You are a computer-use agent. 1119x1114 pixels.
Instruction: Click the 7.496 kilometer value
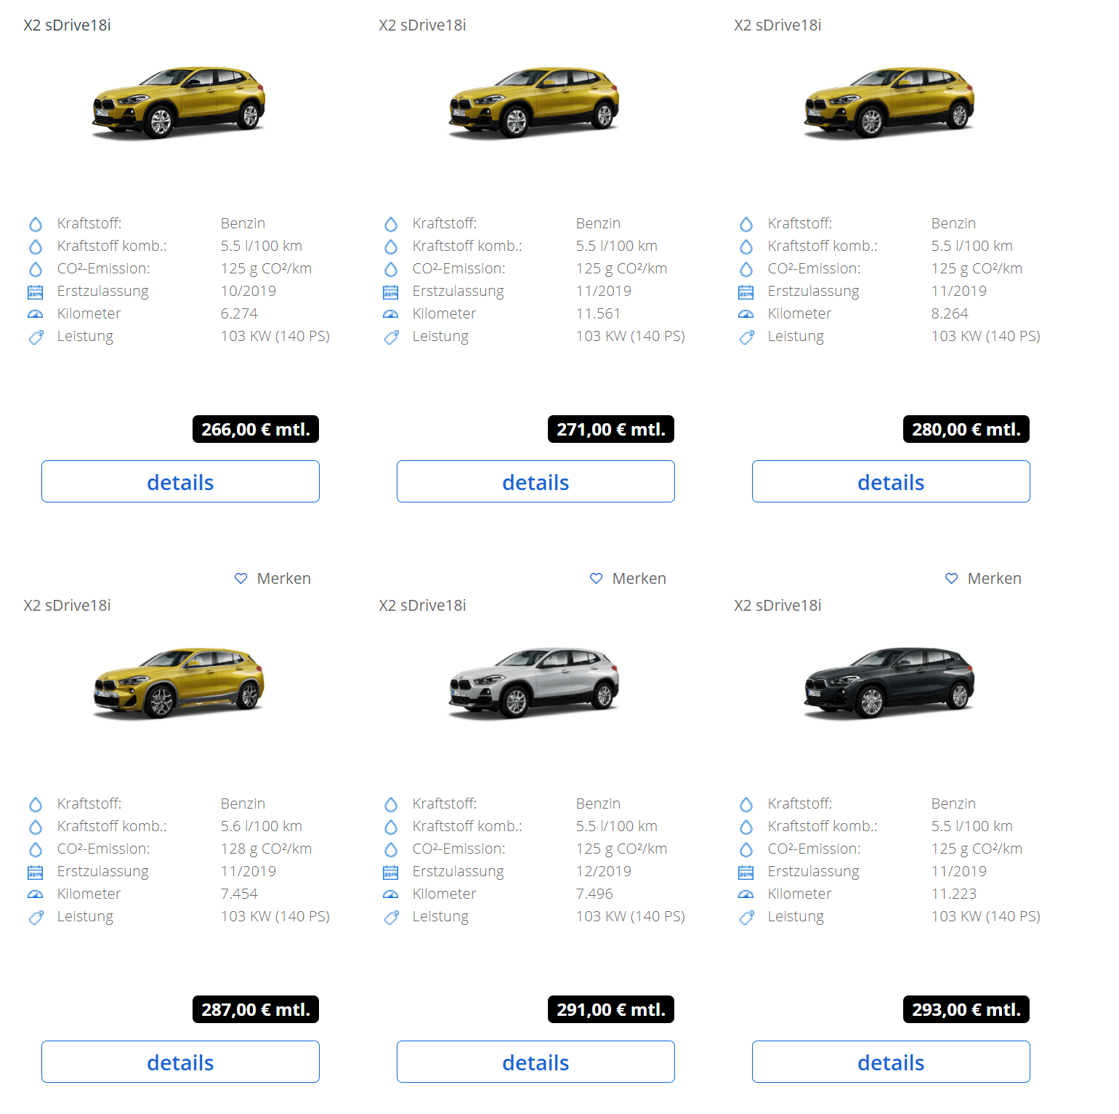pos(594,894)
